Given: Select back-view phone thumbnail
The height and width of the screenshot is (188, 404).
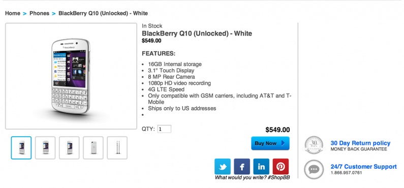Looking at the screenshot, I should pyautogui.click(x=94, y=148).
